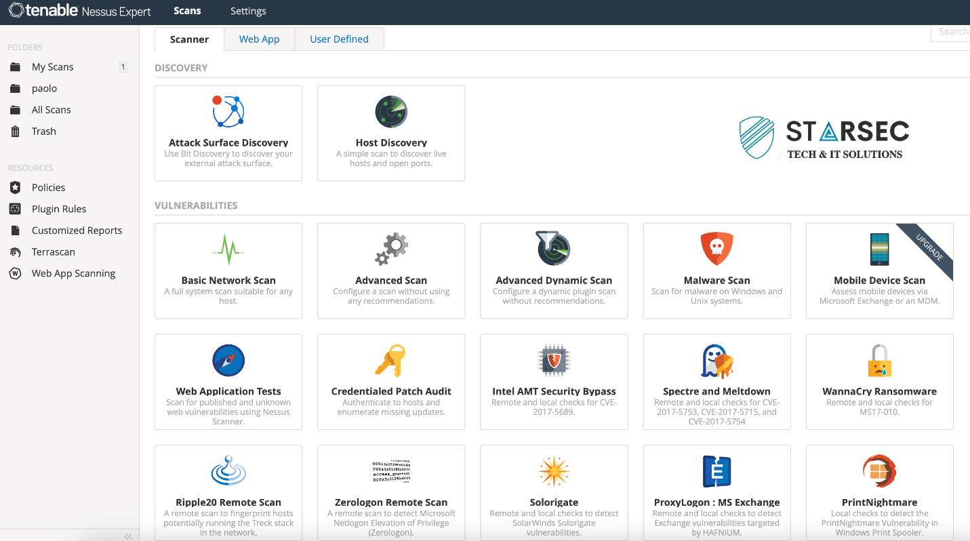The width and height of the screenshot is (970, 541).
Task: Collapse the sidebar with double chevron
Action: pos(127,536)
